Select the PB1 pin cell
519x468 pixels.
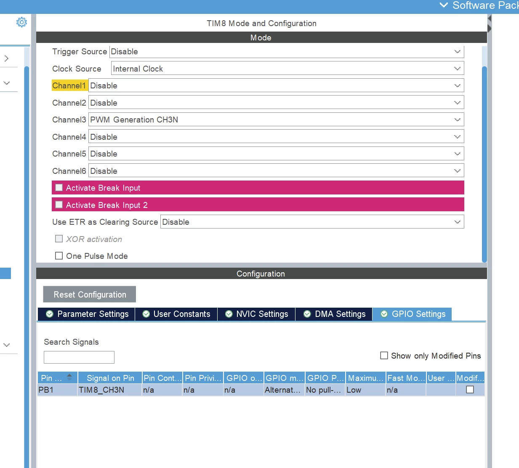coord(57,390)
